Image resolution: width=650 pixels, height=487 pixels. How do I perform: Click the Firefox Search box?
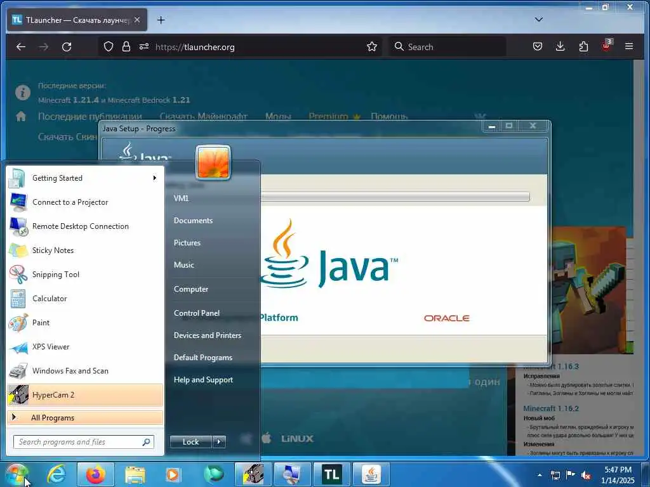tap(447, 47)
